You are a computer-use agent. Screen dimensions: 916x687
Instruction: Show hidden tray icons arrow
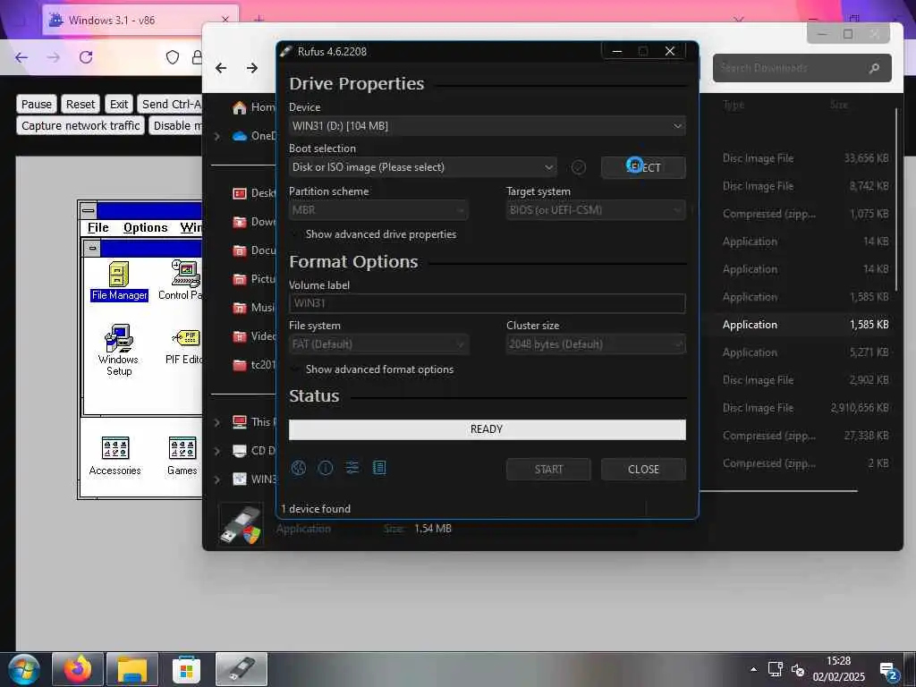753,669
